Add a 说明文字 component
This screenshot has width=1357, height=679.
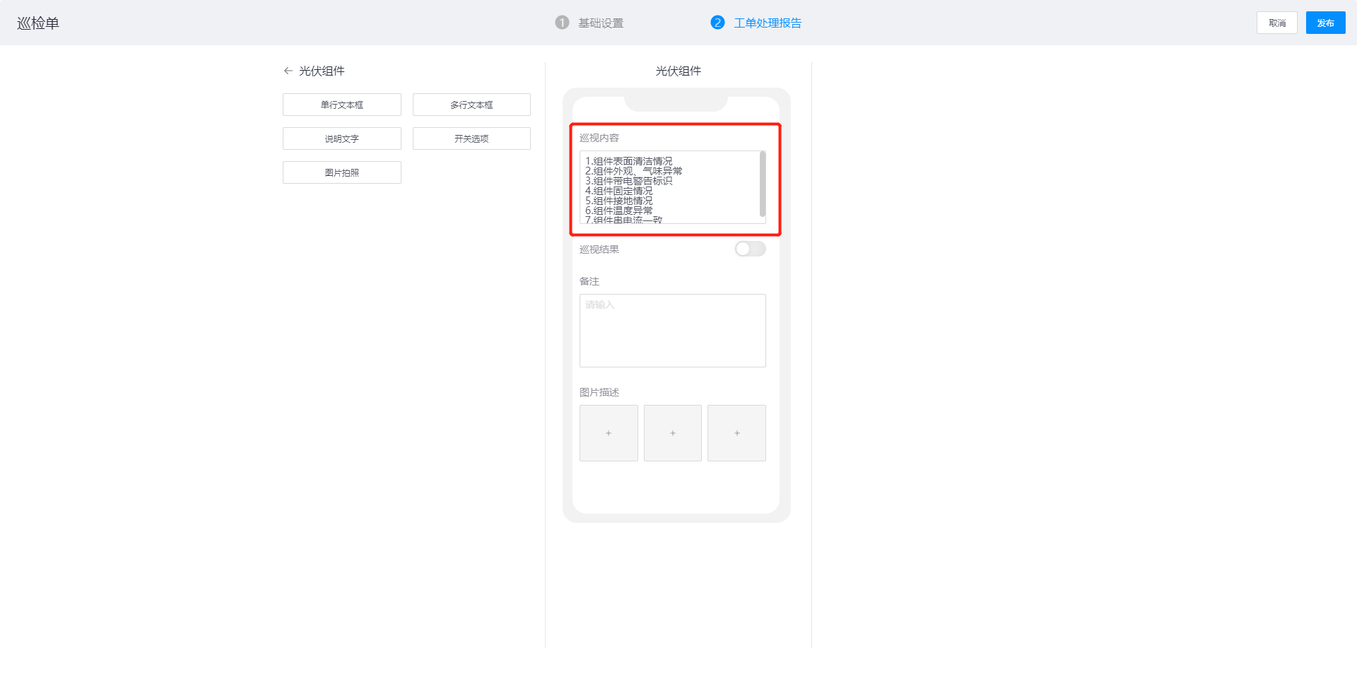coord(342,138)
